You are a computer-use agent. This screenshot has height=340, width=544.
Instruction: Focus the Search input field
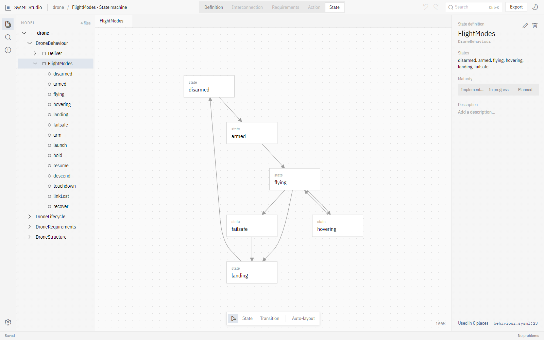pos(474,7)
